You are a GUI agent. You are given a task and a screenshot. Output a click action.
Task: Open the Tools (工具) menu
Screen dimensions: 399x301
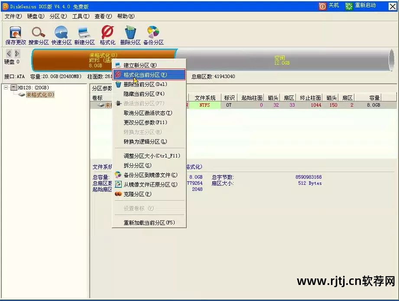pyautogui.click(x=81, y=16)
